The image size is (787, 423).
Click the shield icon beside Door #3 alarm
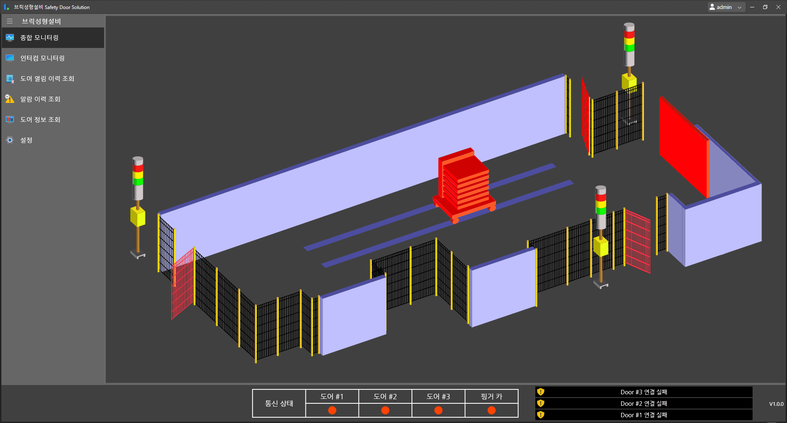[x=541, y=392]
